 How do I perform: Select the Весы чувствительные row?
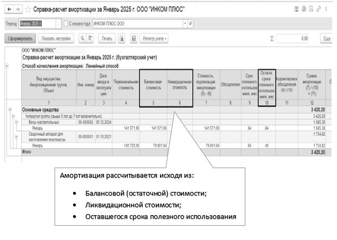pos(44,122)
